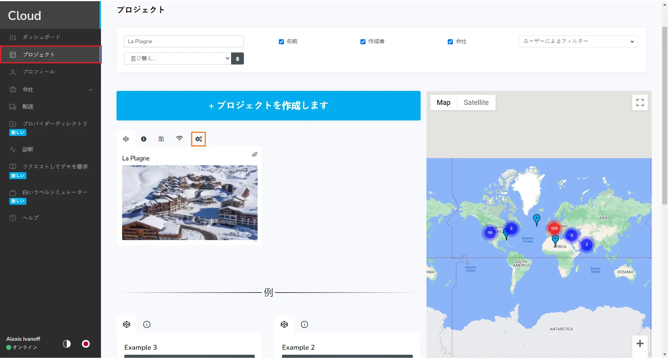Toggle the contrast theme icon in sidebar

pyautogui.click(x=67, y=344)
